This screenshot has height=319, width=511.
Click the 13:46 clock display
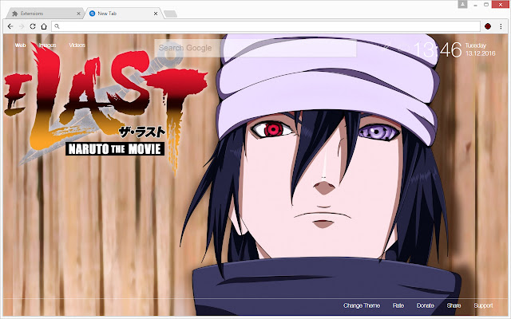438,50
